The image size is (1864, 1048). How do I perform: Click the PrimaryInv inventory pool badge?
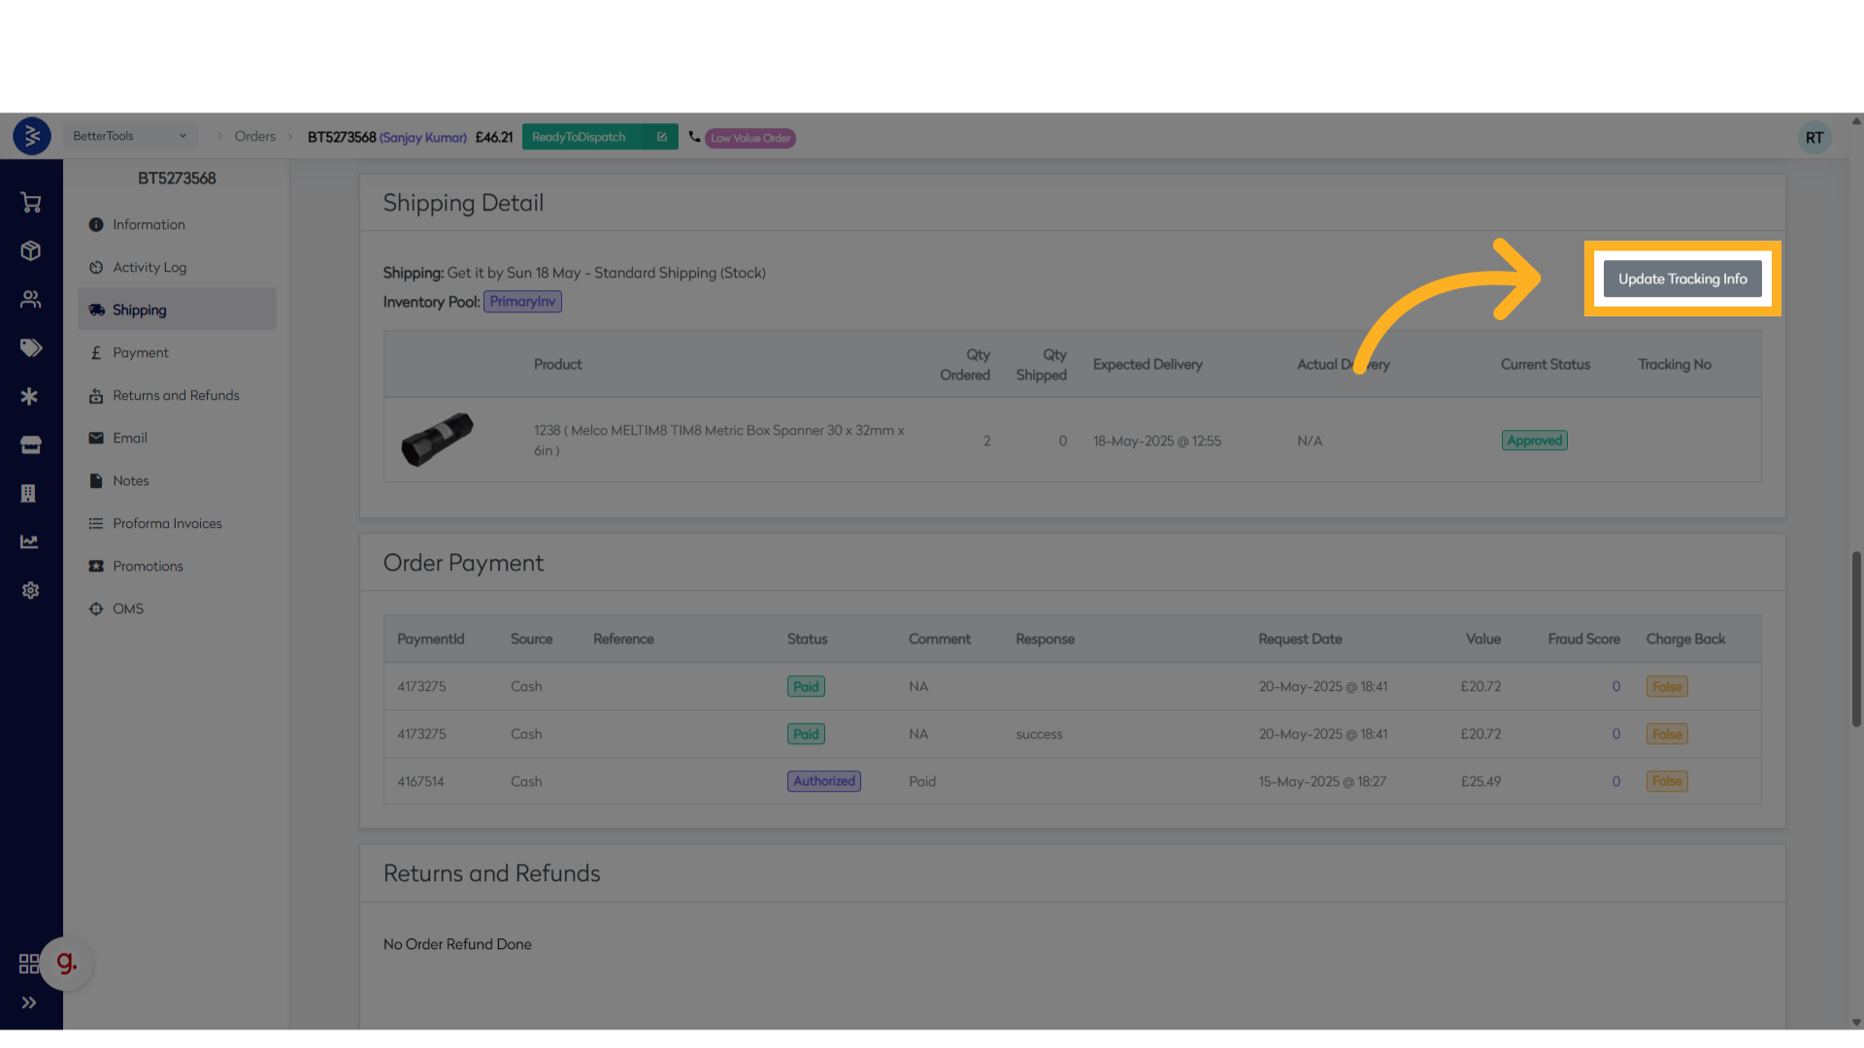[522, 302]
